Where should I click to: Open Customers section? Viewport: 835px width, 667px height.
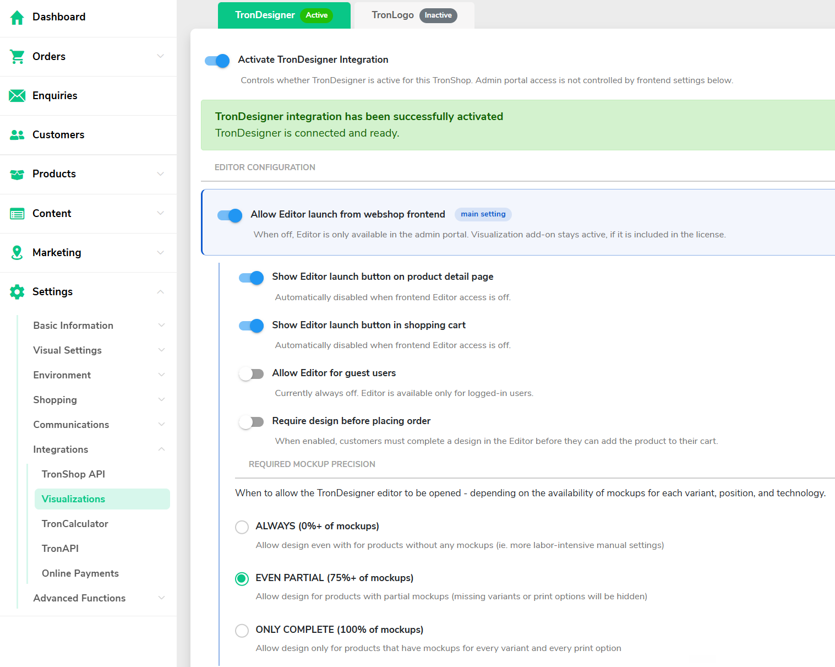coord(58,135)
